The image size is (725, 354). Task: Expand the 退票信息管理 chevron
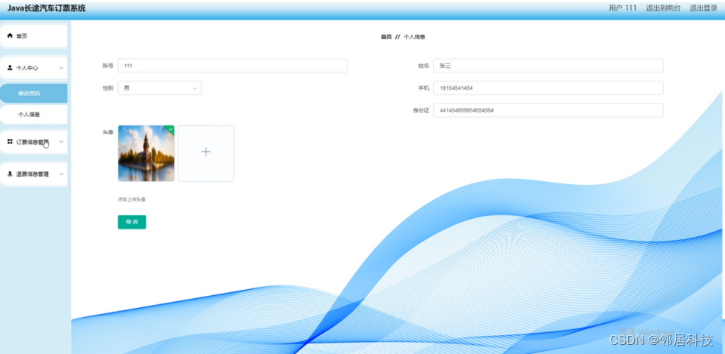click(x=61, y=174)
